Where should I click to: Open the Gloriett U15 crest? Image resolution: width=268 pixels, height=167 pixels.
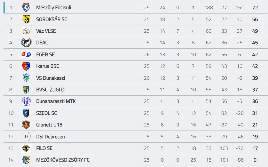pos(26,125)
